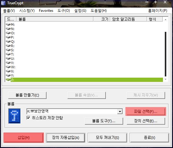Screen dimensions: 173x148
Task: Open the 시스템(Y) menu
Action: 27,11
